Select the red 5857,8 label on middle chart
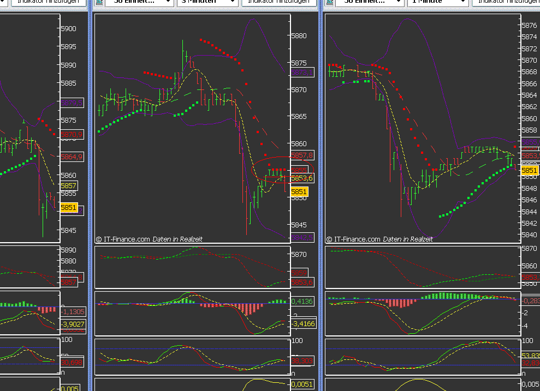The image size is (540, 391). [302, 155]
